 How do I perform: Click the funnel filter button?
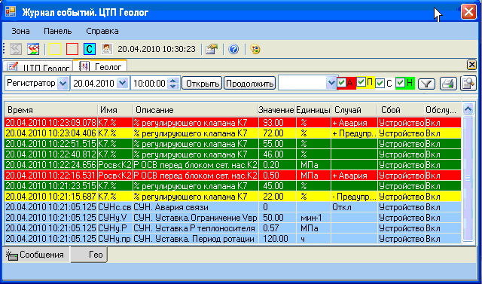[x=427, y=84]
